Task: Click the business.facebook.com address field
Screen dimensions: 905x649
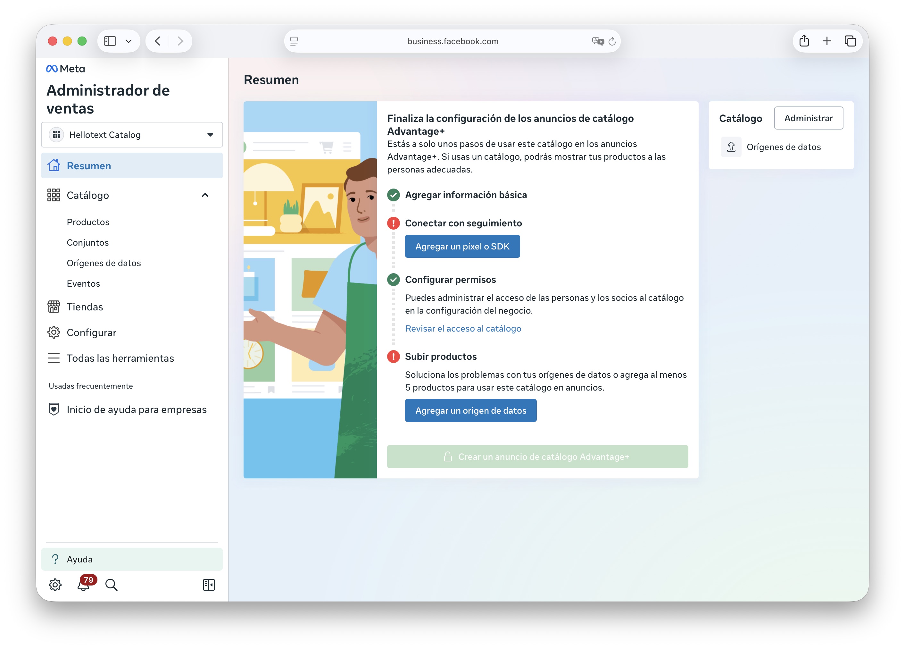Action: 452,41
